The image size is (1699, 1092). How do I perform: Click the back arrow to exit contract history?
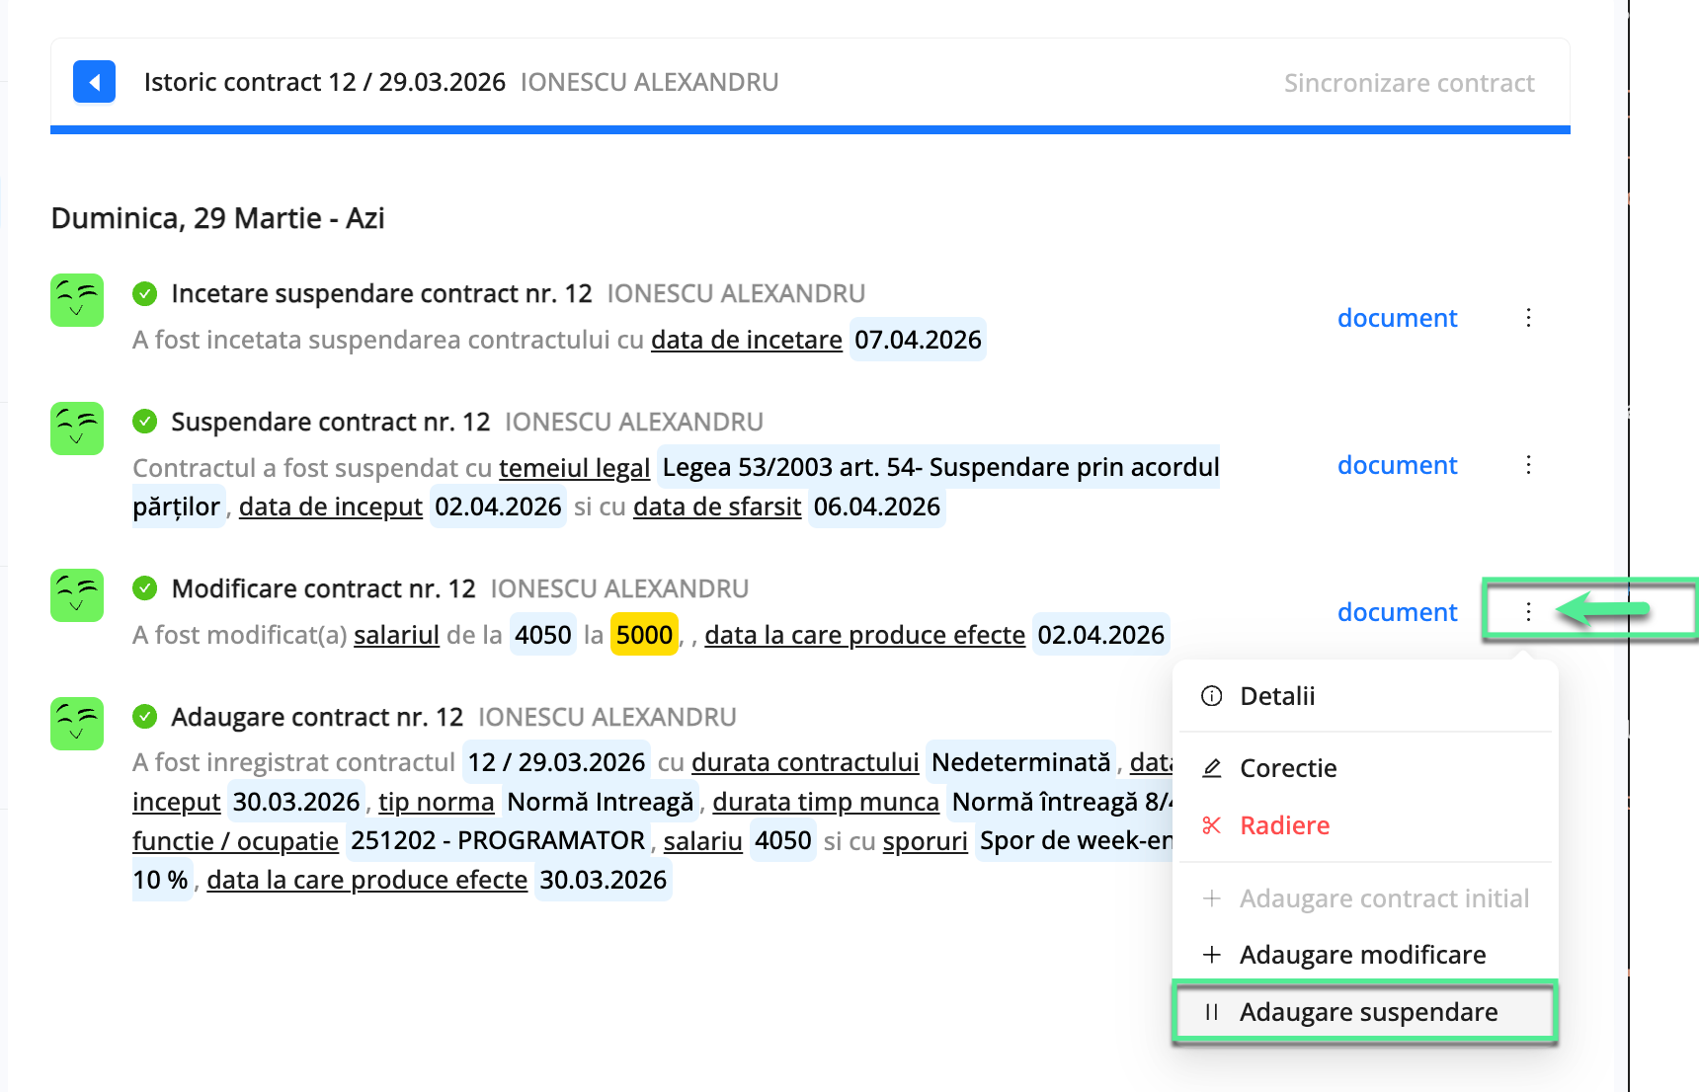[x=94, y=82]
